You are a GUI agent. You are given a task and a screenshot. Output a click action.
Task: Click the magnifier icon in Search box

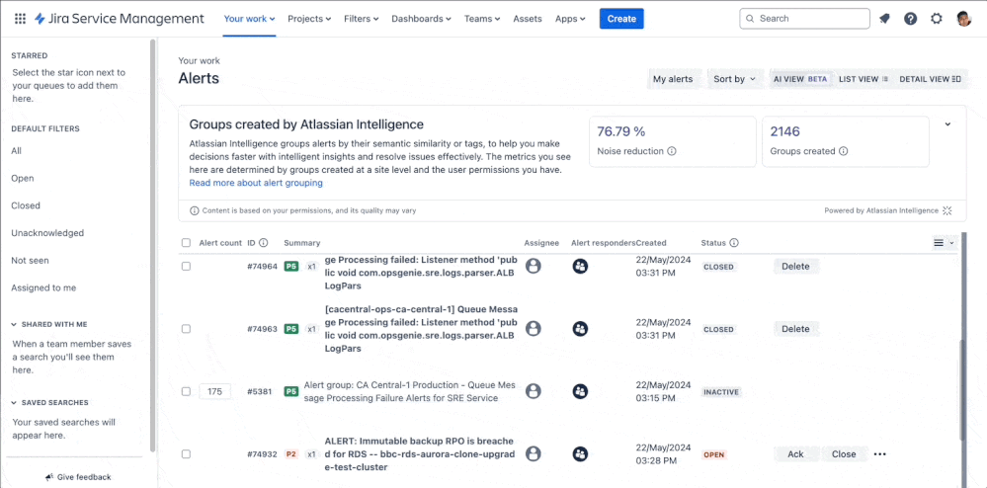point(750,19)
